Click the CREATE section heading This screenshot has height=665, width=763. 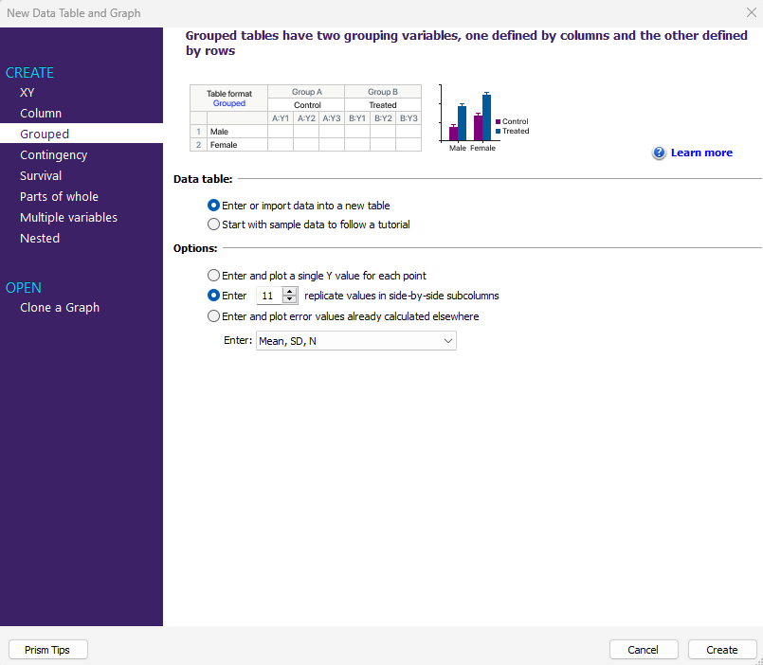(x=29, y=73)
